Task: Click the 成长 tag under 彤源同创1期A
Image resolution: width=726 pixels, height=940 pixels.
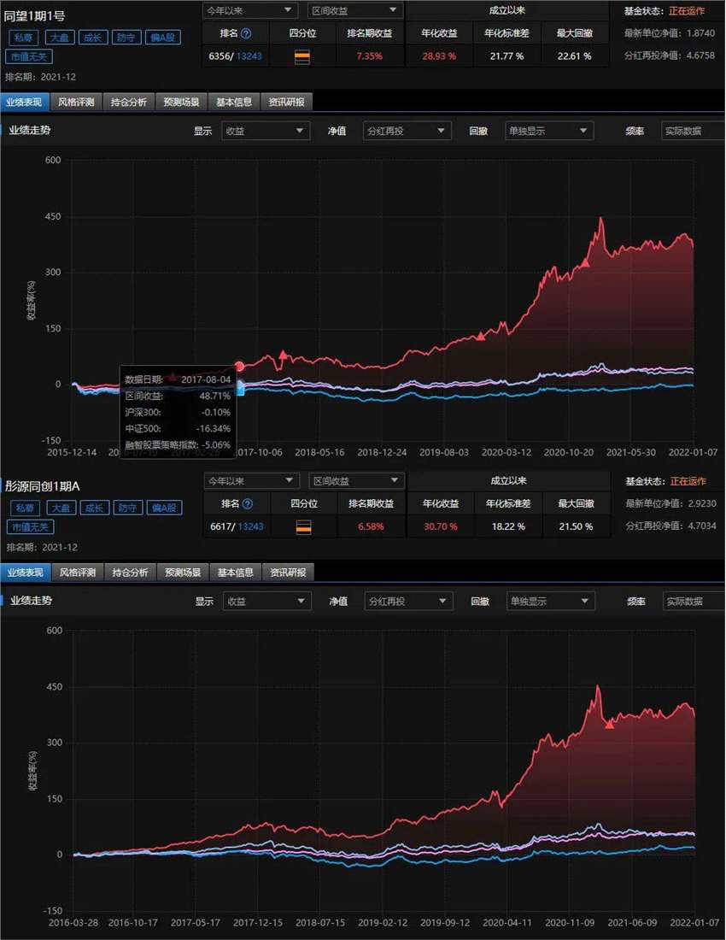Action: pos(94,508)
